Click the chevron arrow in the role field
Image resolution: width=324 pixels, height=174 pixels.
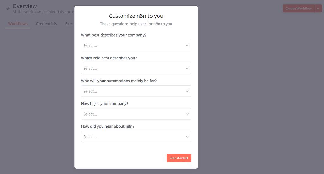click(x=187, y=68)
